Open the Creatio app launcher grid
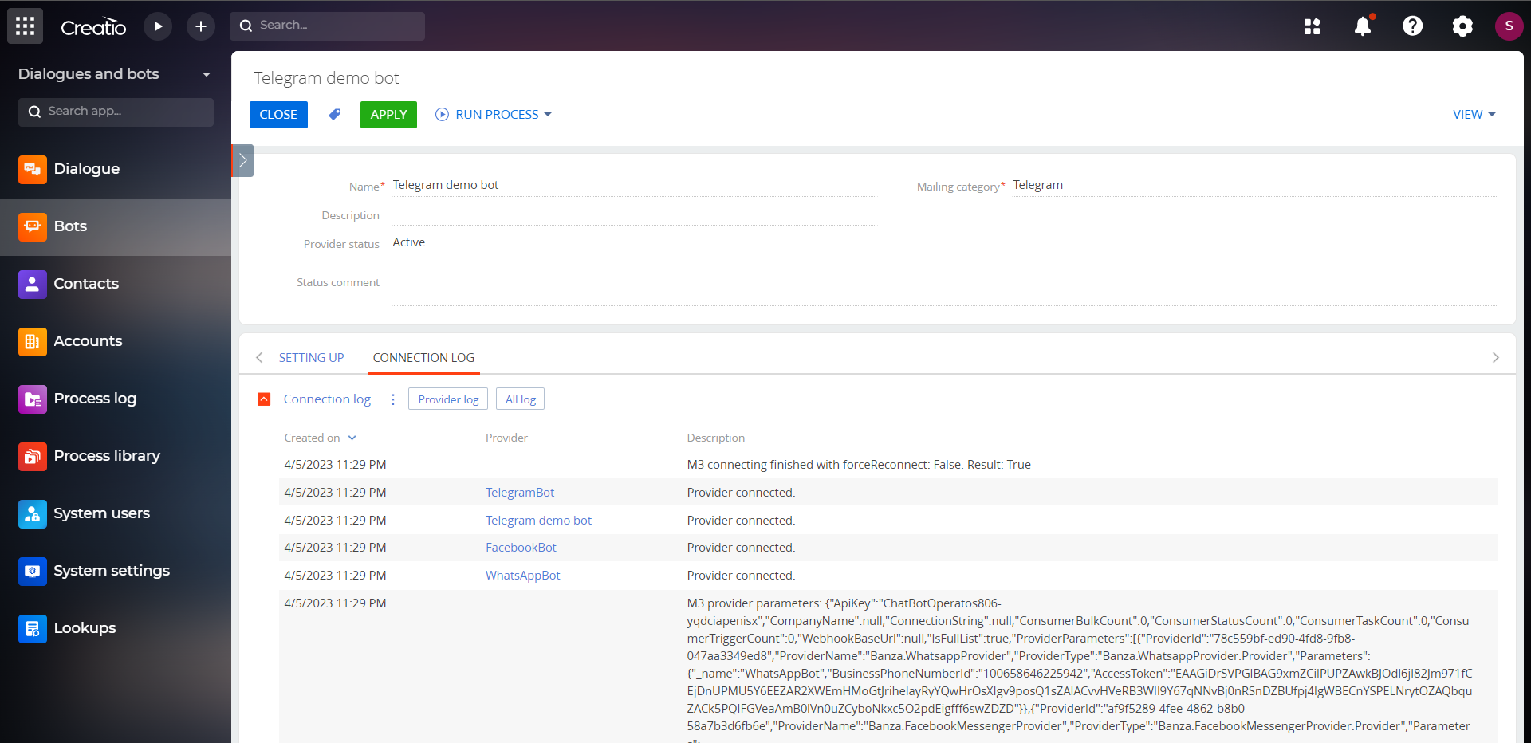This screenshot has height=743, width=1531. pyautogui.click(x=25, y=26)
